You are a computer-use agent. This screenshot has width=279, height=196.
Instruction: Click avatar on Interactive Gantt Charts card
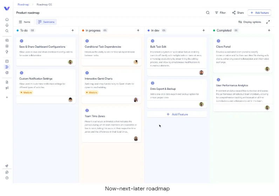136,100
